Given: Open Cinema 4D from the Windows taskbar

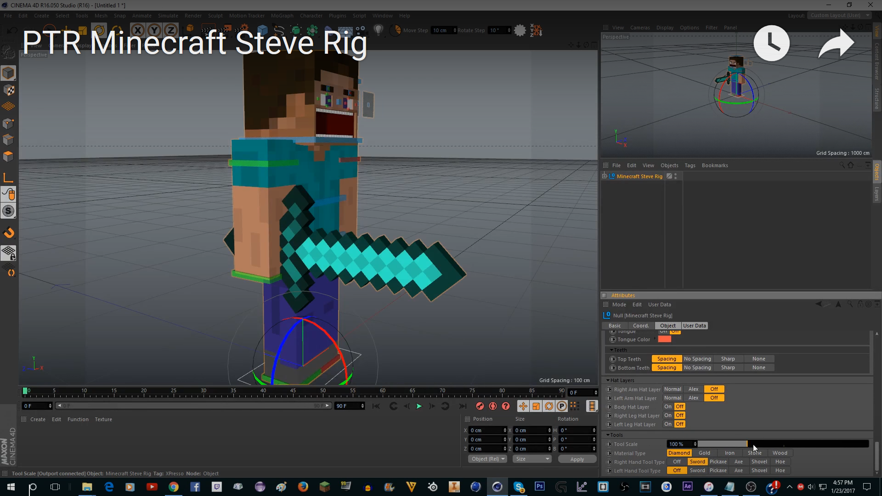Looking at the screenshot, I should click(497, 487).
